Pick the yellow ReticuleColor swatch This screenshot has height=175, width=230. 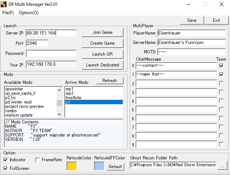coord(72,166)
